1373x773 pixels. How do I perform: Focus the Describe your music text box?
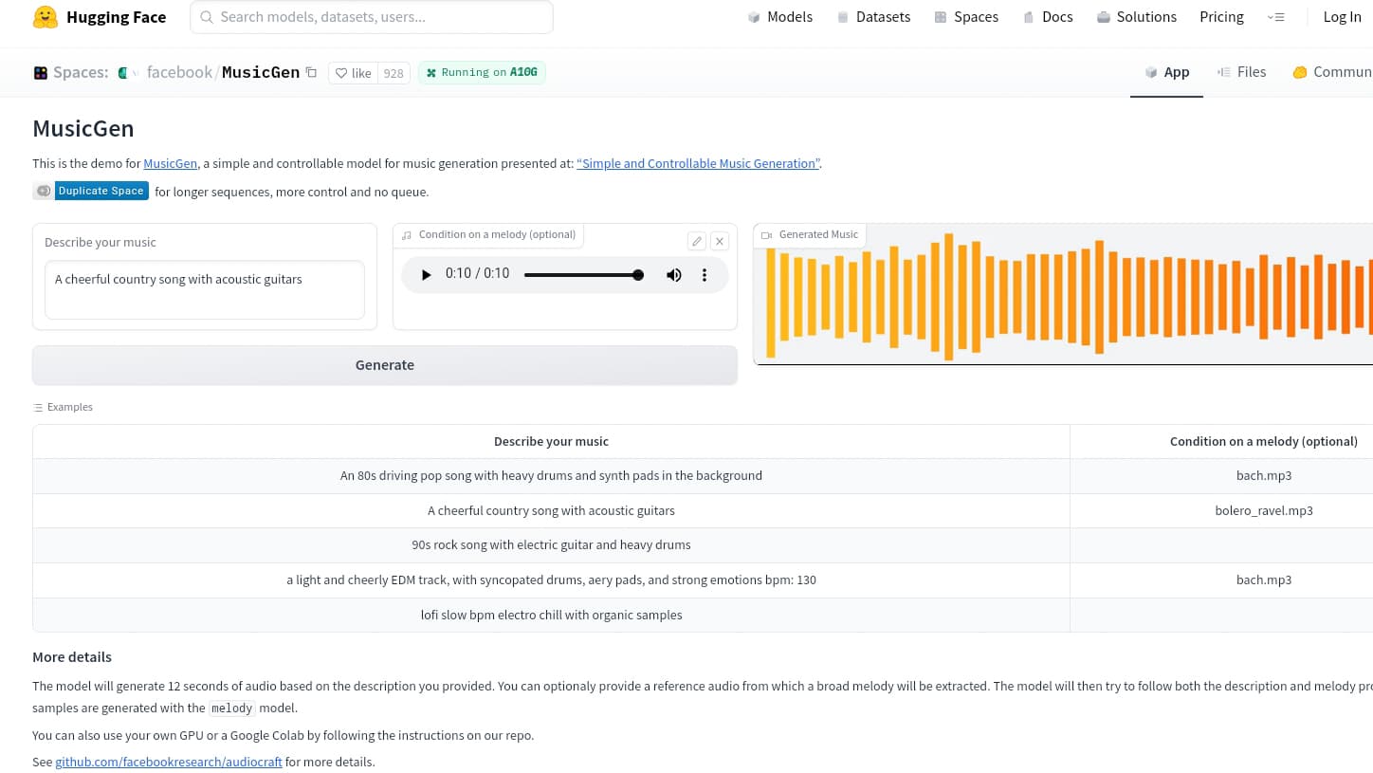(x=205, y=289)
